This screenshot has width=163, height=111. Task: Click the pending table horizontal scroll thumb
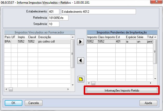tap(93, 83)
